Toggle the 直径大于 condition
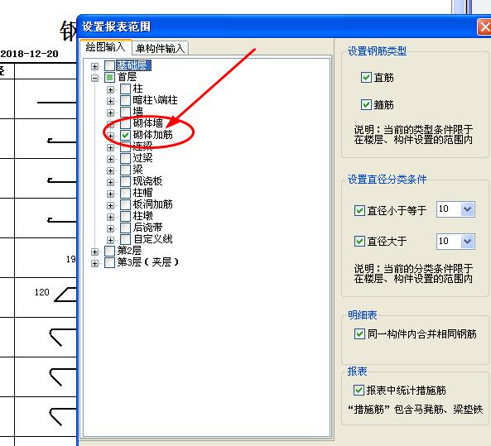Screen dimensions: 491x446 click(359, 241)
